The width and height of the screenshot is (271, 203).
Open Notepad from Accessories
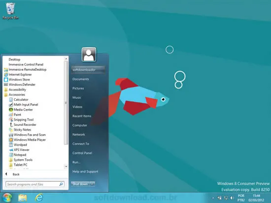coord(18,155)
